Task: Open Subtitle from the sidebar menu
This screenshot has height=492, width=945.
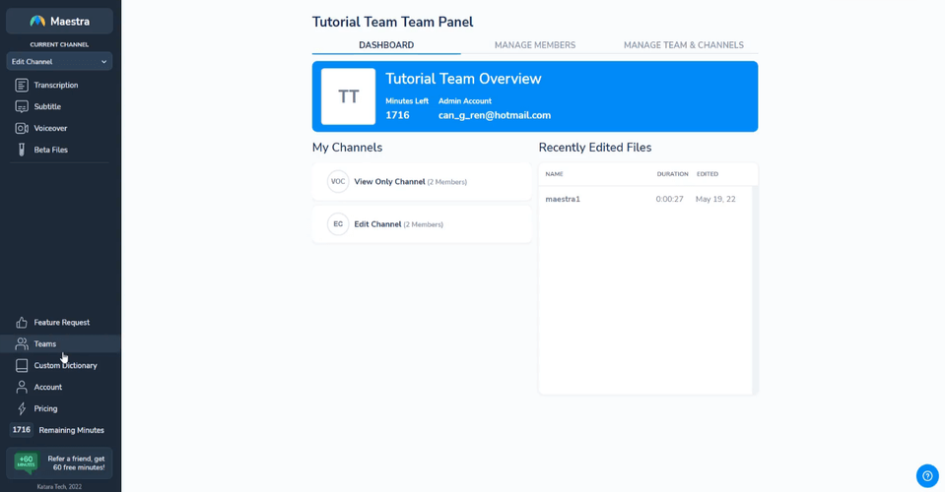Action: coord(47,107)
